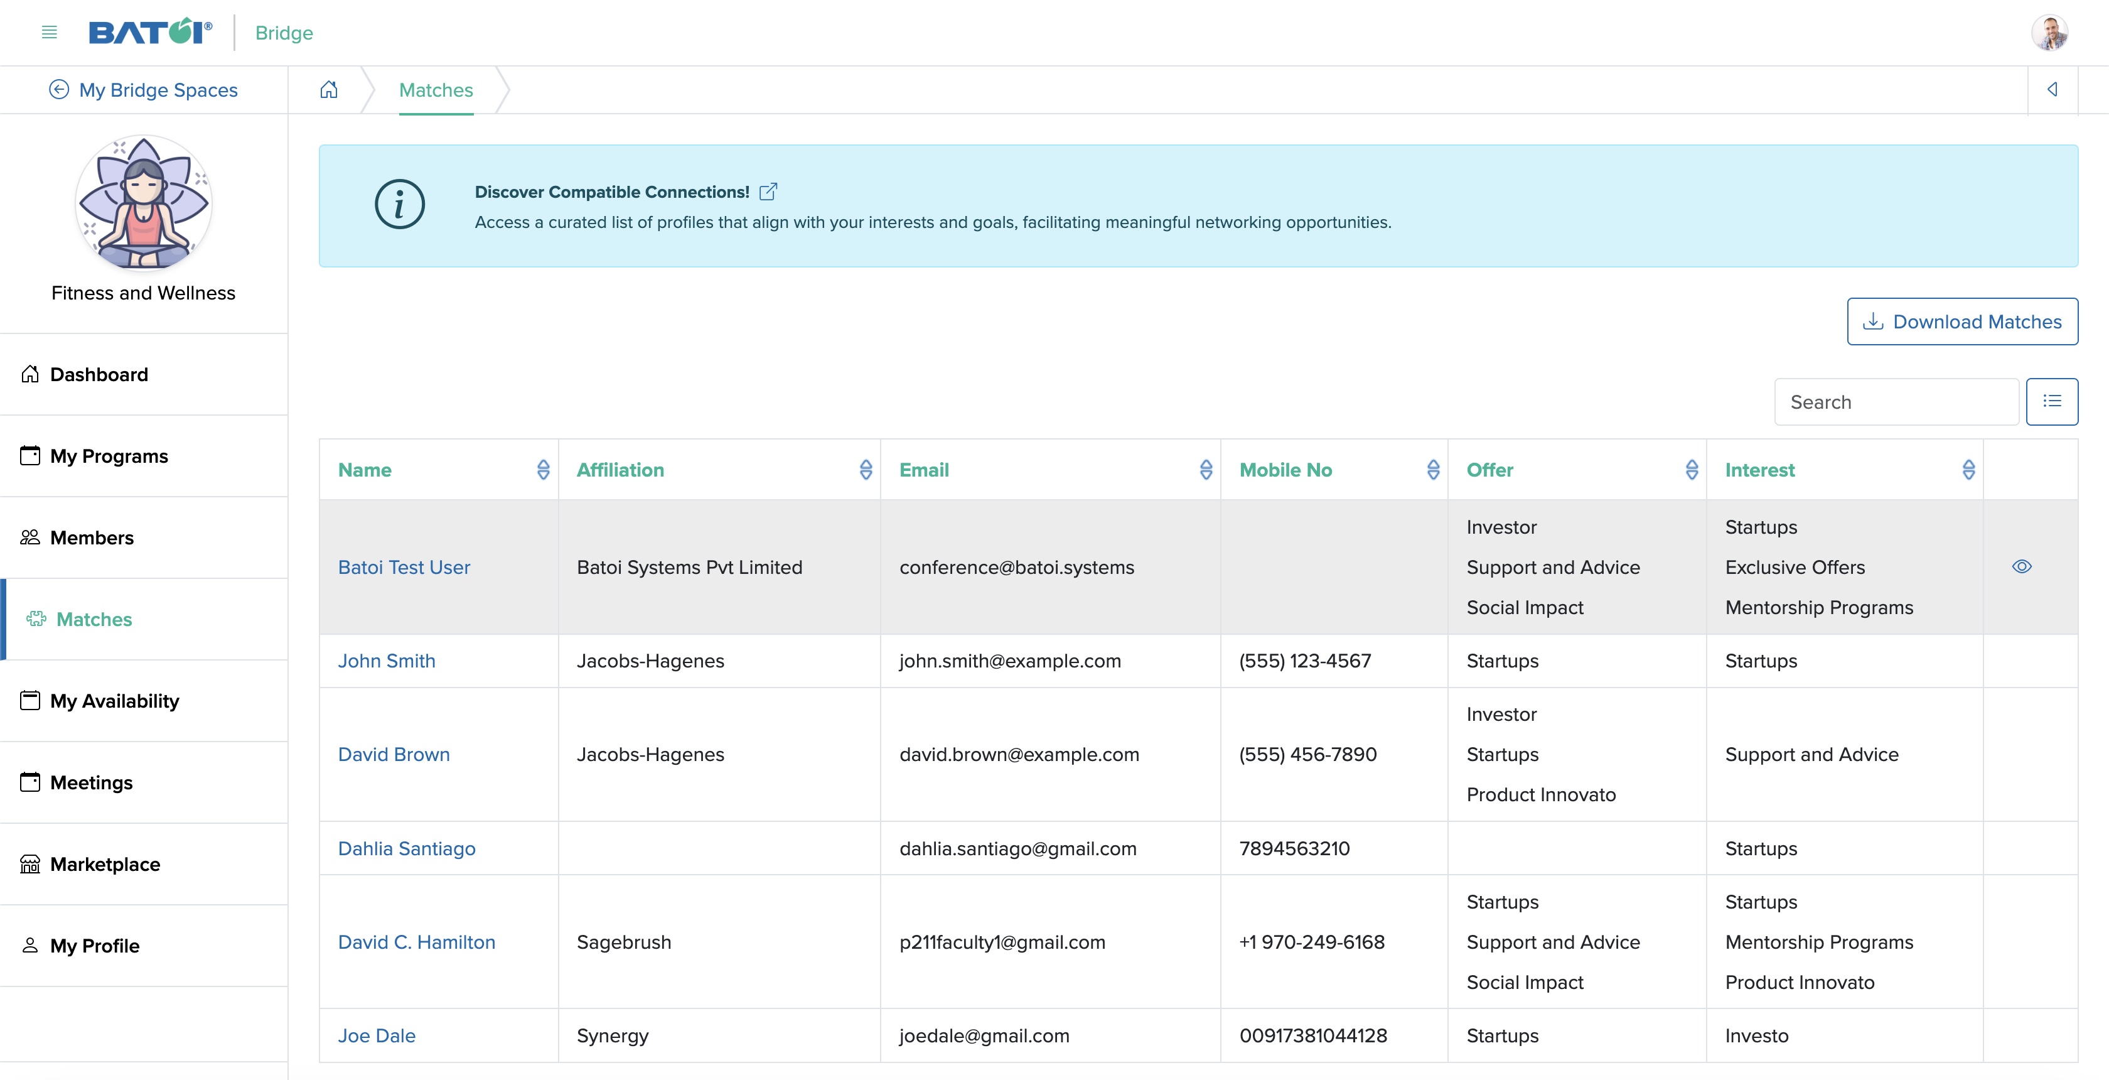Click the back arrow circle icon
The width and height of the screenshot is (2109, 1080).
pos(59,89)
